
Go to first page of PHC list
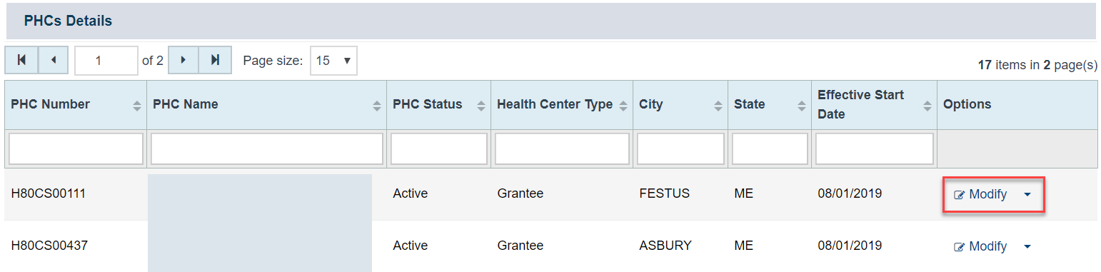point(21,61)
